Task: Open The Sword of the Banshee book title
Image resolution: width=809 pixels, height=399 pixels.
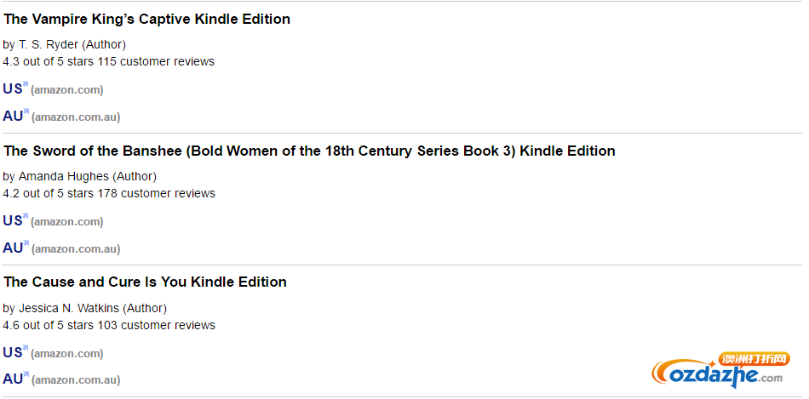Action: point(310,151)
